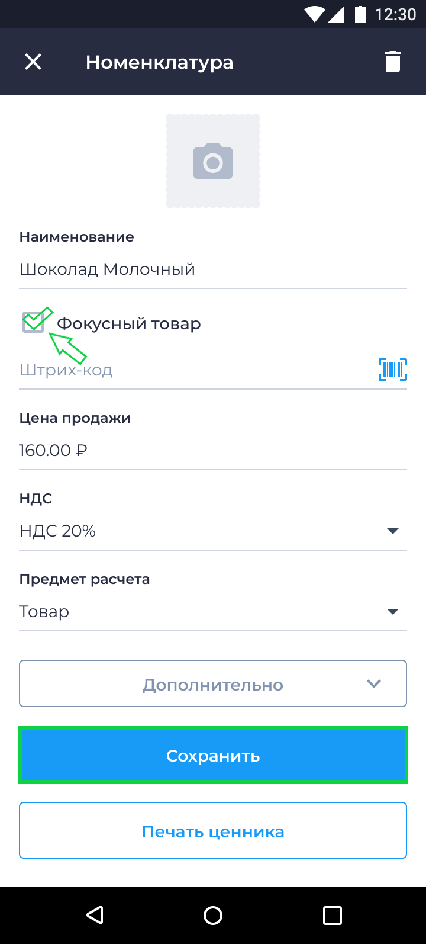Image resolution: width=426 pixels, height=944 pixels.
Task: Tap Печать ценника button
Action: [x=213, y=831]
